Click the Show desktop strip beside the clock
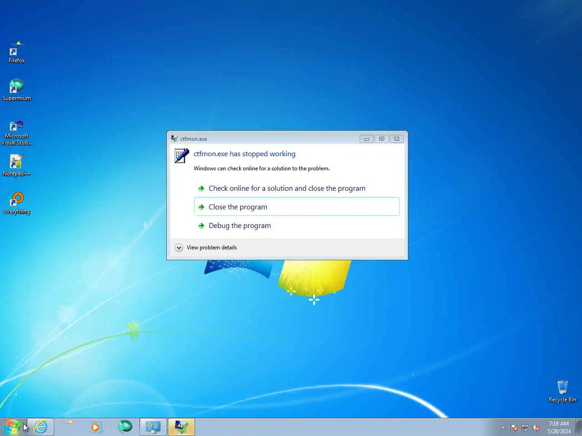The width and height of the screenshot is (582, 436). (x=578, y=427)
